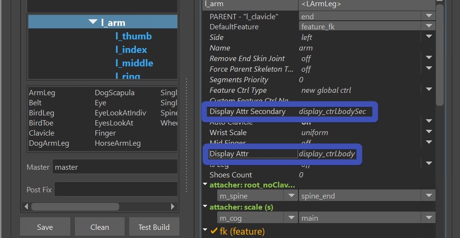
Task: Select the l_arm row in the tree
Action: tap(103, 22)
